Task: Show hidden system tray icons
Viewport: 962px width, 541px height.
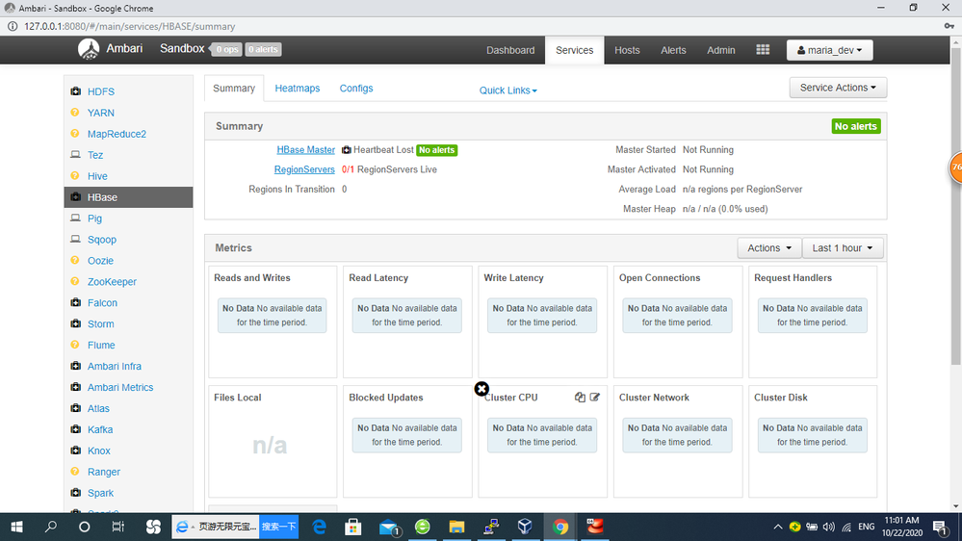Action: tap(777, 527)
